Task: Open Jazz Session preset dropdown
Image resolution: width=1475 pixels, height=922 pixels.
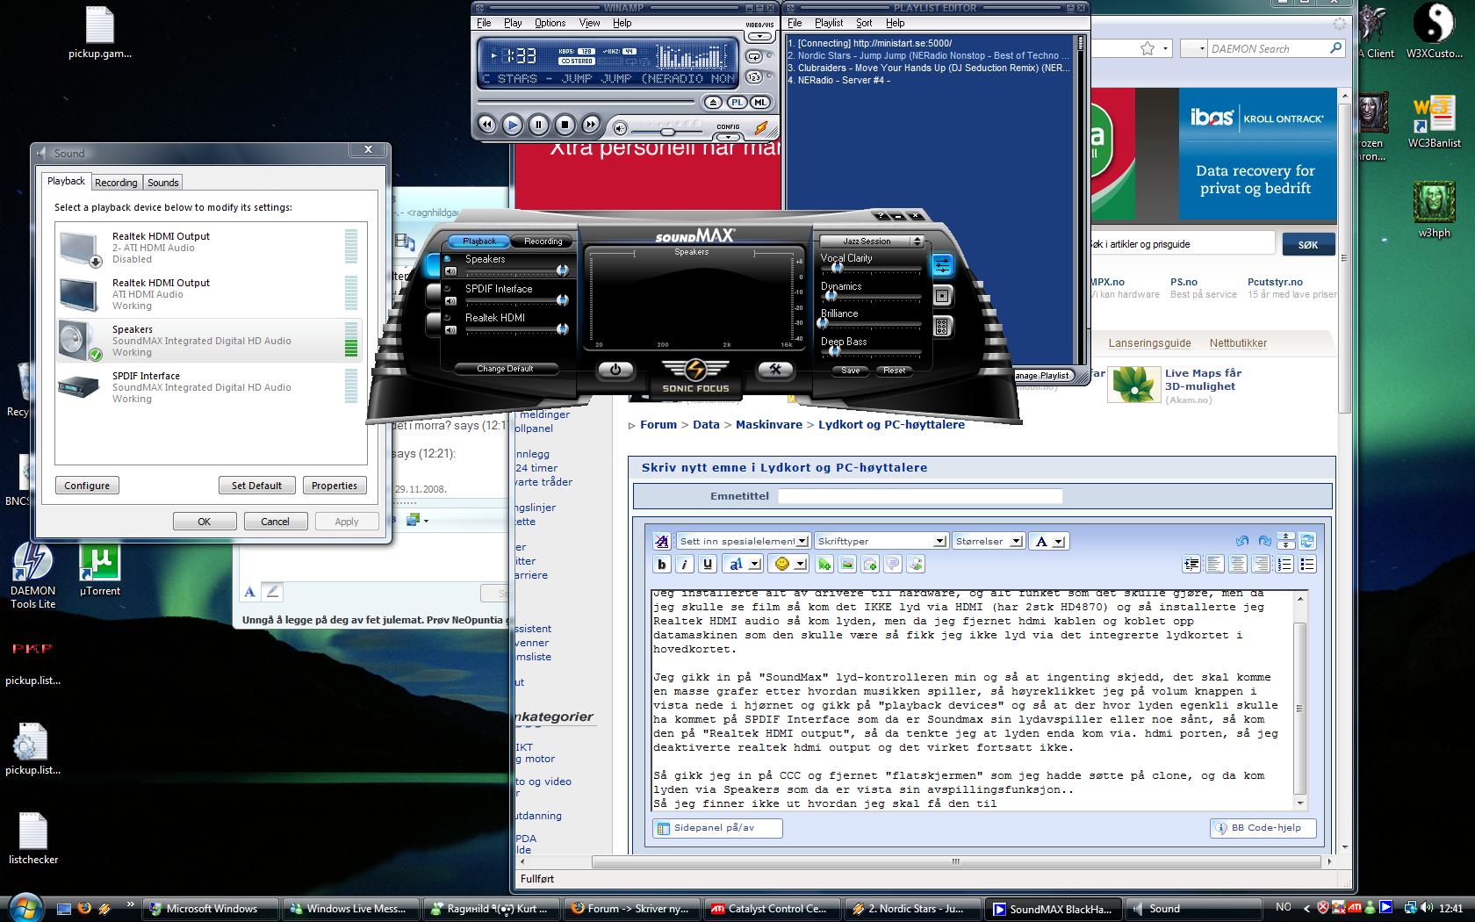Action: coord(871,241)
